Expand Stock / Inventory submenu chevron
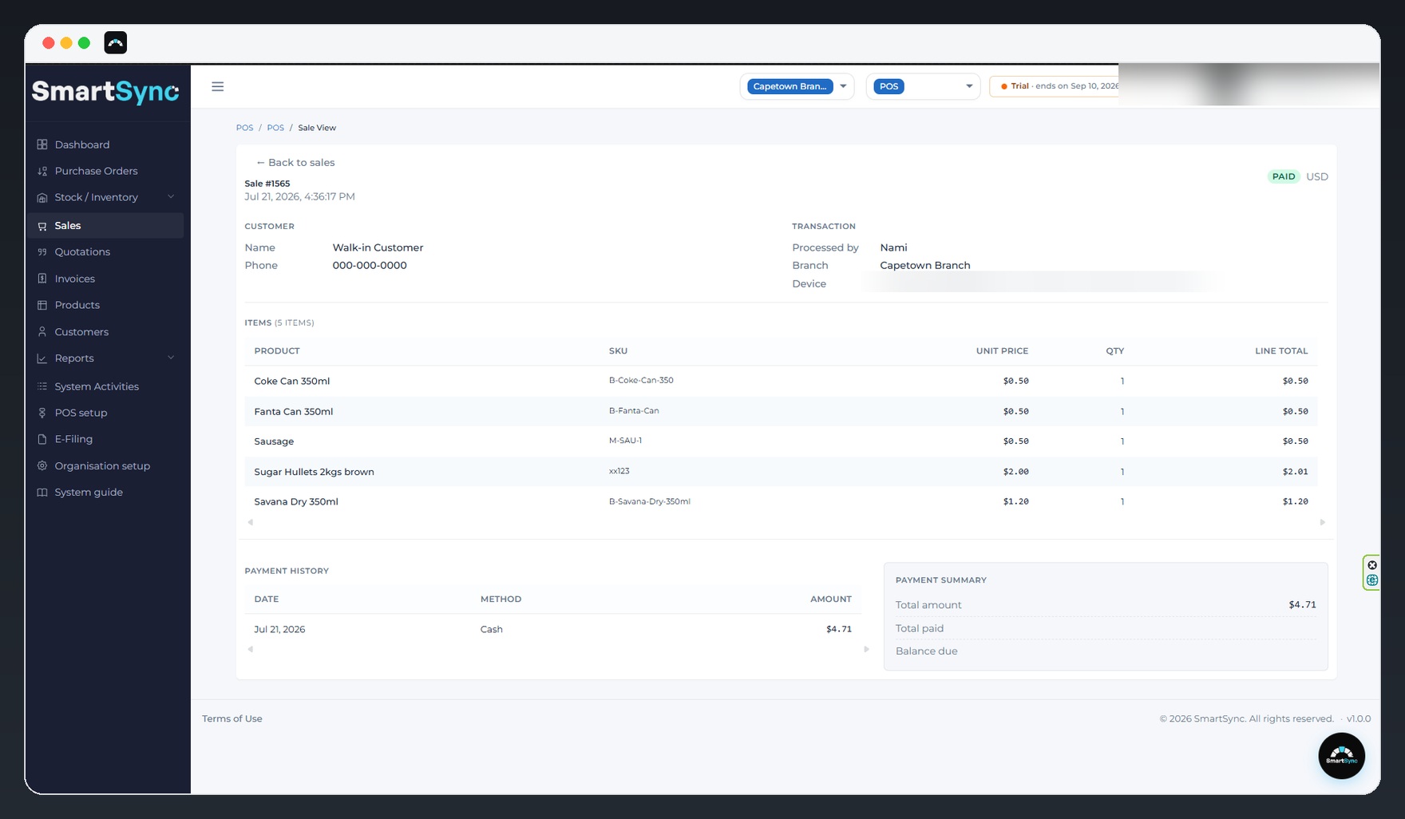The width and height of the screenshot is (1405, 819). 171,196
